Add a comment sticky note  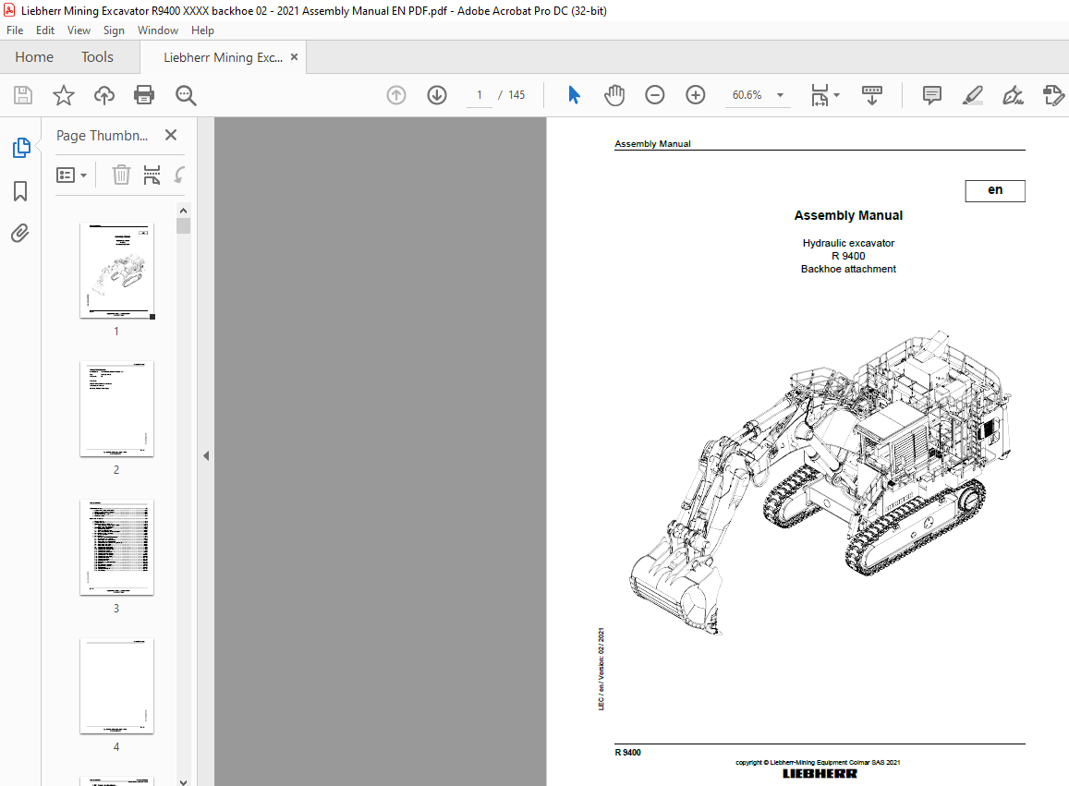[x=932, y=95]
